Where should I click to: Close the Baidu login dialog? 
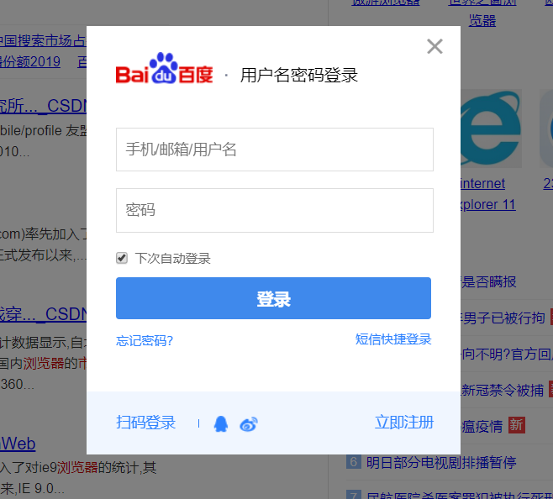434,46
